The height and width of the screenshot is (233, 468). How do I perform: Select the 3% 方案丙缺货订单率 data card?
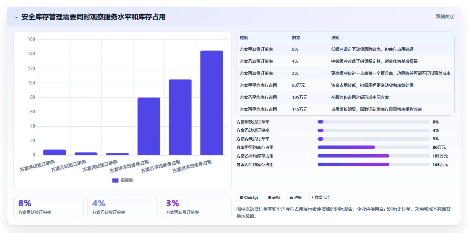(196, 207)
